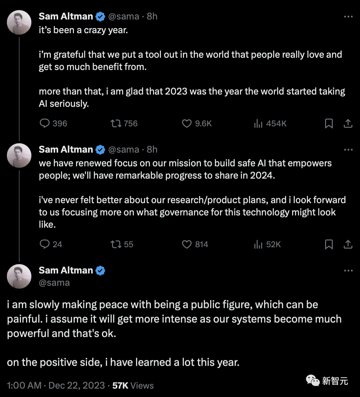Open more options menu on third tweet
The image size is (360, 397).
tap(348, 270)
